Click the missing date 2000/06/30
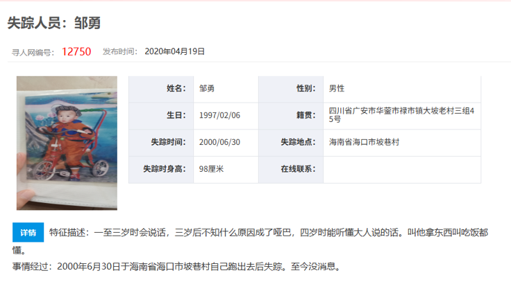The image size is (511, 282). (x=219, y=142)
